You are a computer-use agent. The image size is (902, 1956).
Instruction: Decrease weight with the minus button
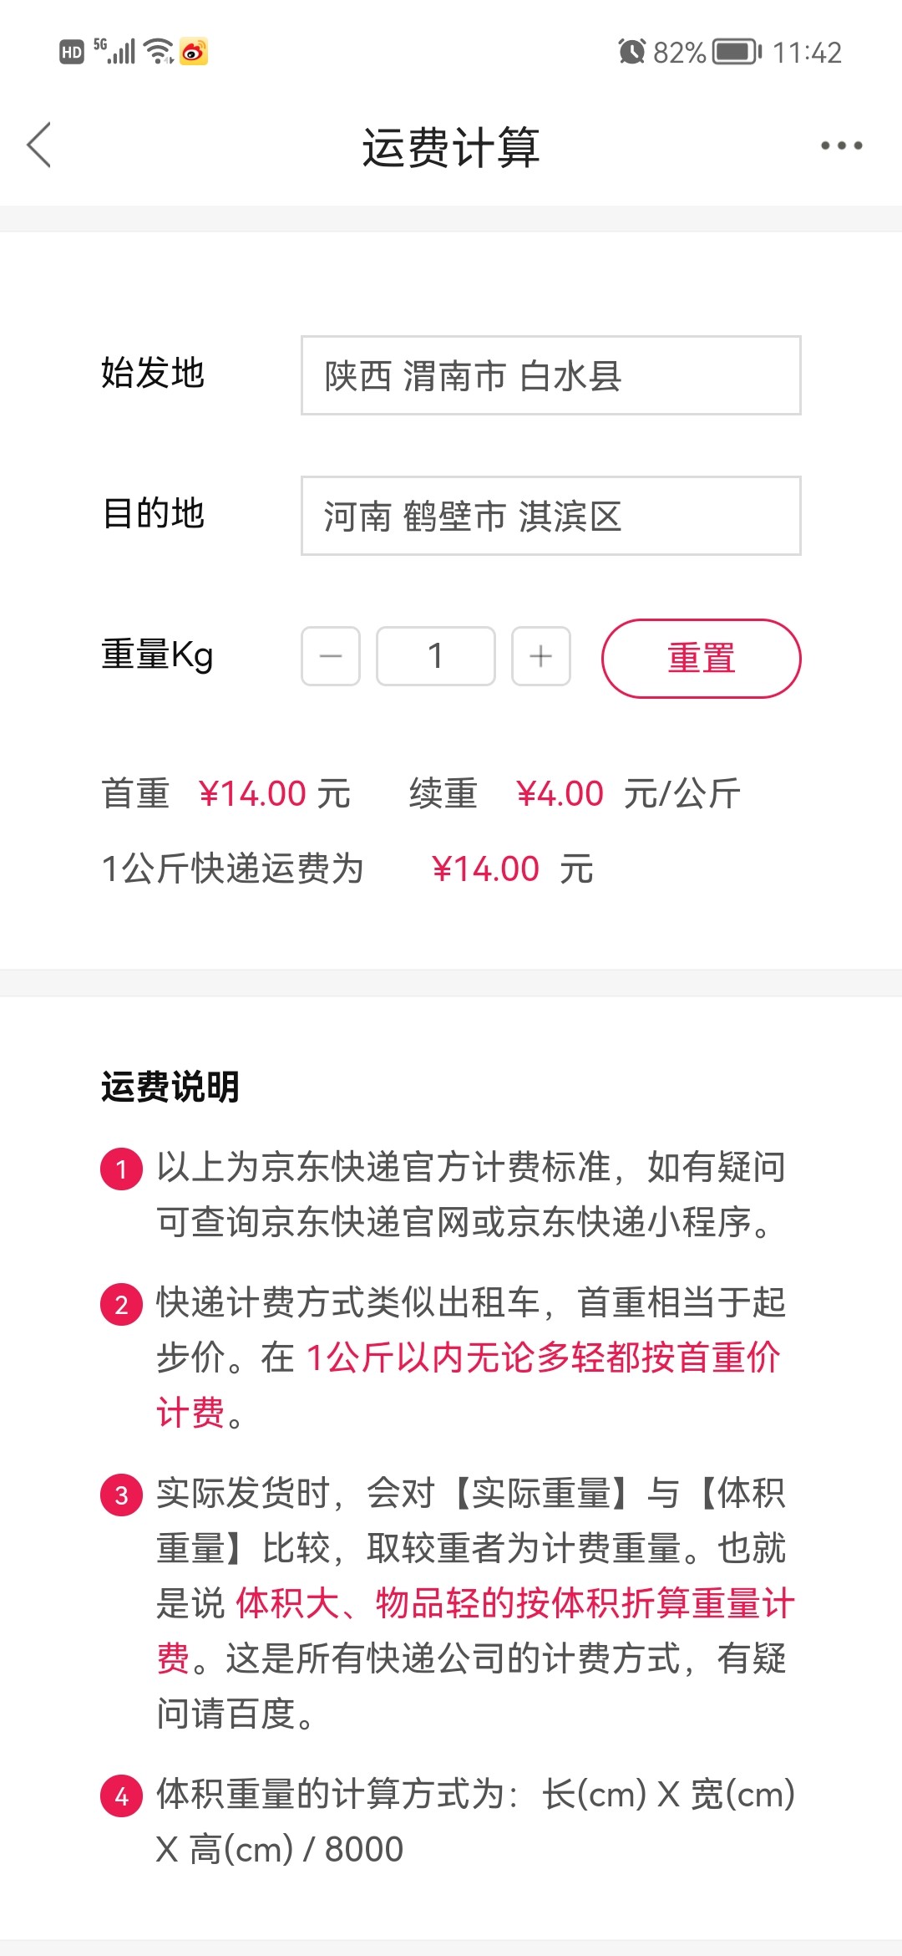pos(331,656)
